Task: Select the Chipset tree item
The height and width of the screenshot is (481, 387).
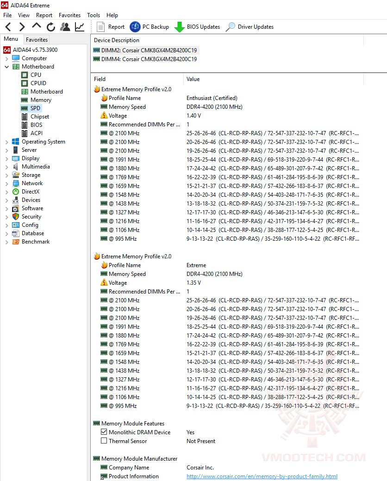Action: [39, 117]
